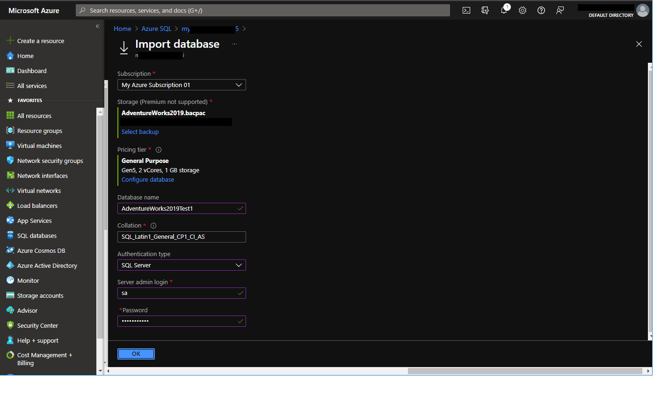Open the Import database ellipsis menu
This screenshot has width=654, height=412.
click(234, 44)
